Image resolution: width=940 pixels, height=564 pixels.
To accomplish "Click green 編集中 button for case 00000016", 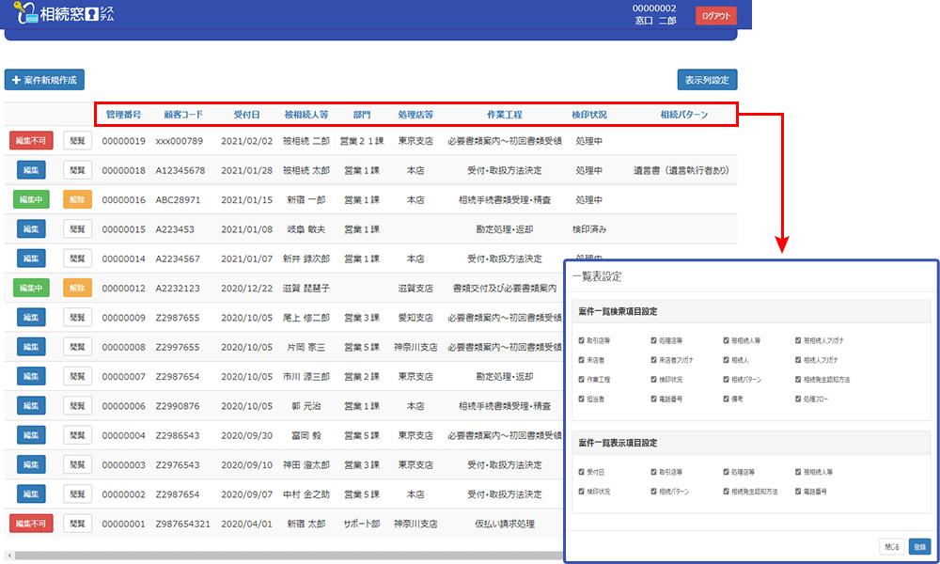I will tap(31, 200).
